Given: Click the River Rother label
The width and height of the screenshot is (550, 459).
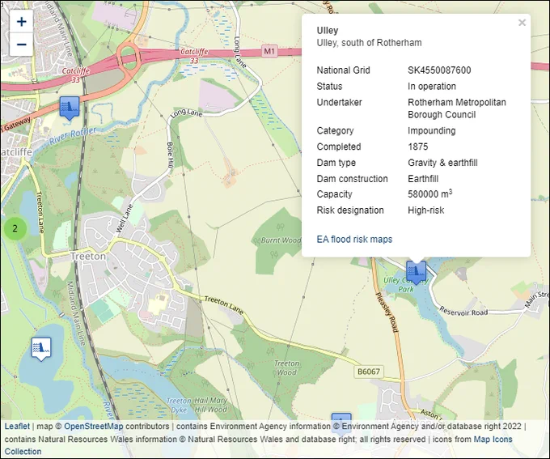Looking at the screenshot, I should click(x=73, y=136).
